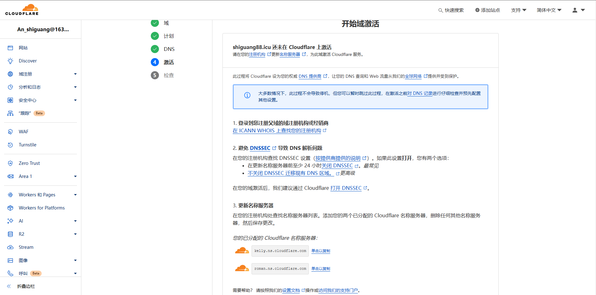Click the AI sparkle icon

[x=10, y=221]
